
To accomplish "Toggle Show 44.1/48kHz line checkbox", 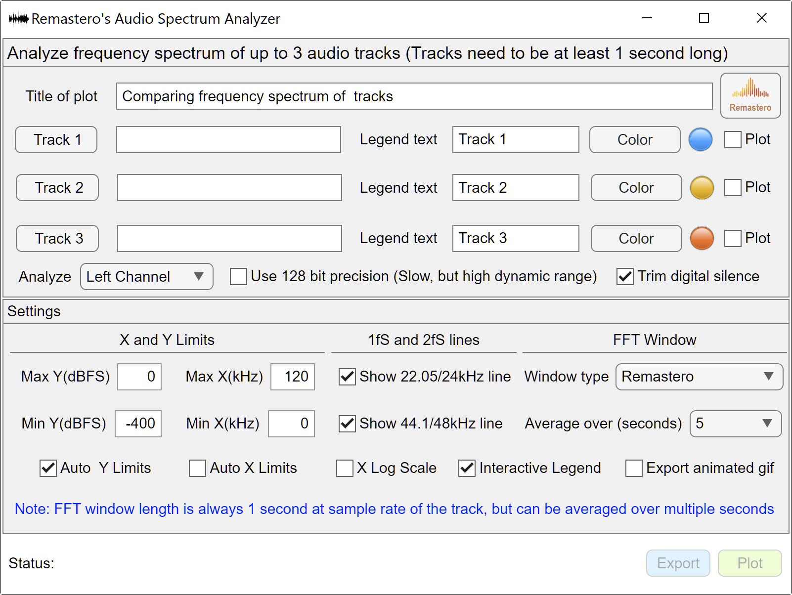I will [x=347, y=424].
